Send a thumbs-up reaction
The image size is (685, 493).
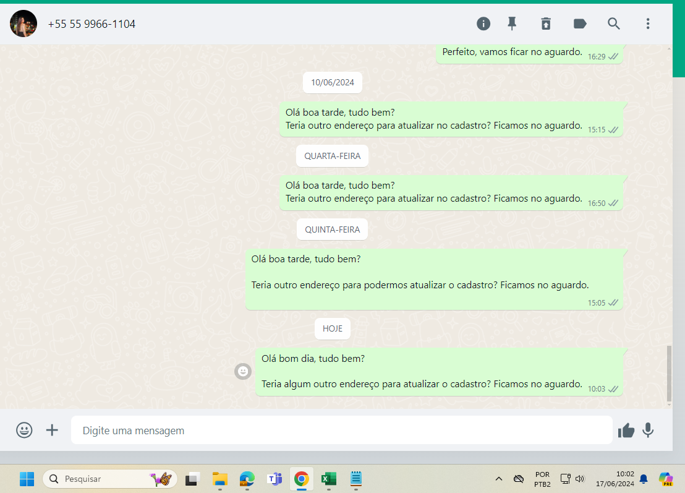(626, 431)
